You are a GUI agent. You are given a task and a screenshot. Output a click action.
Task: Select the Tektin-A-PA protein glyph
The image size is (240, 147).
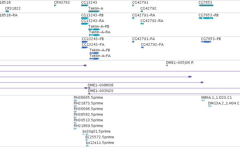94,59
